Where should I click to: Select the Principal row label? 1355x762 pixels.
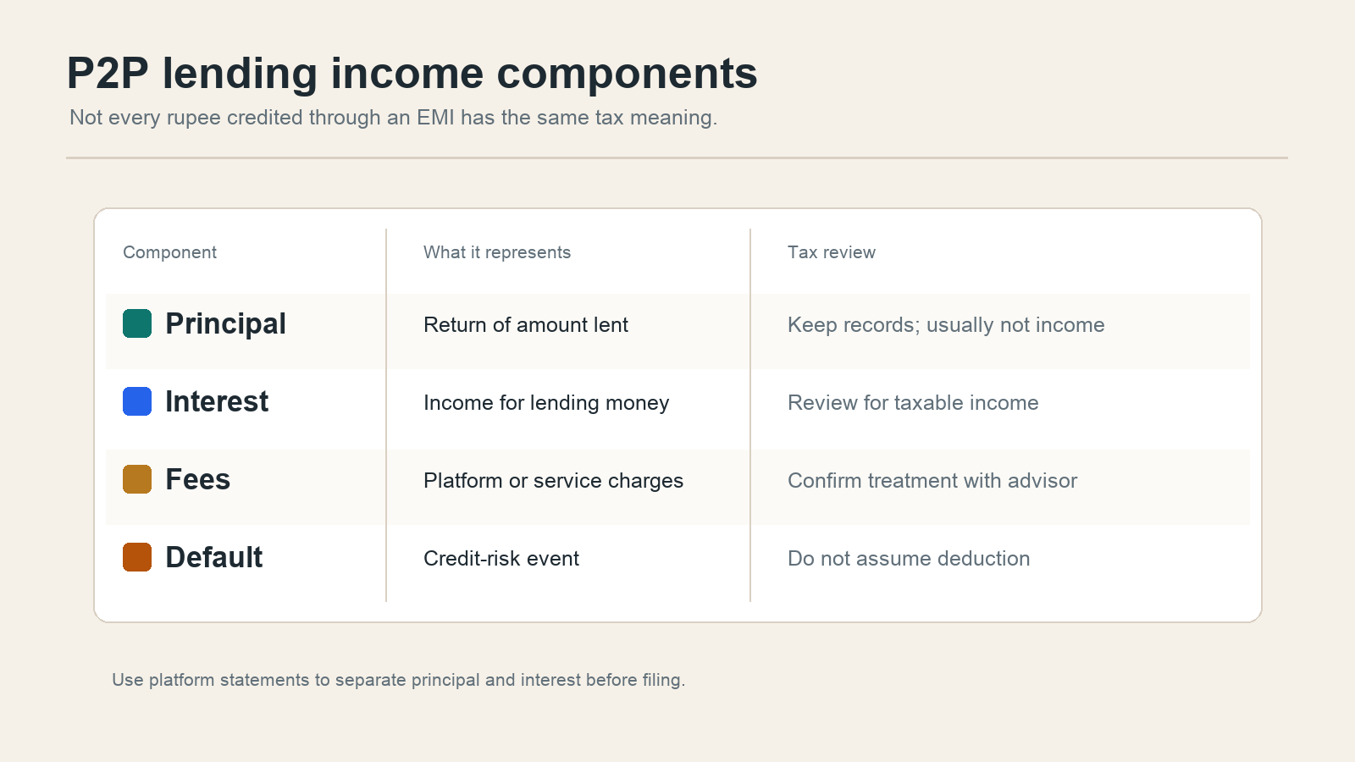tap(225, 324)
